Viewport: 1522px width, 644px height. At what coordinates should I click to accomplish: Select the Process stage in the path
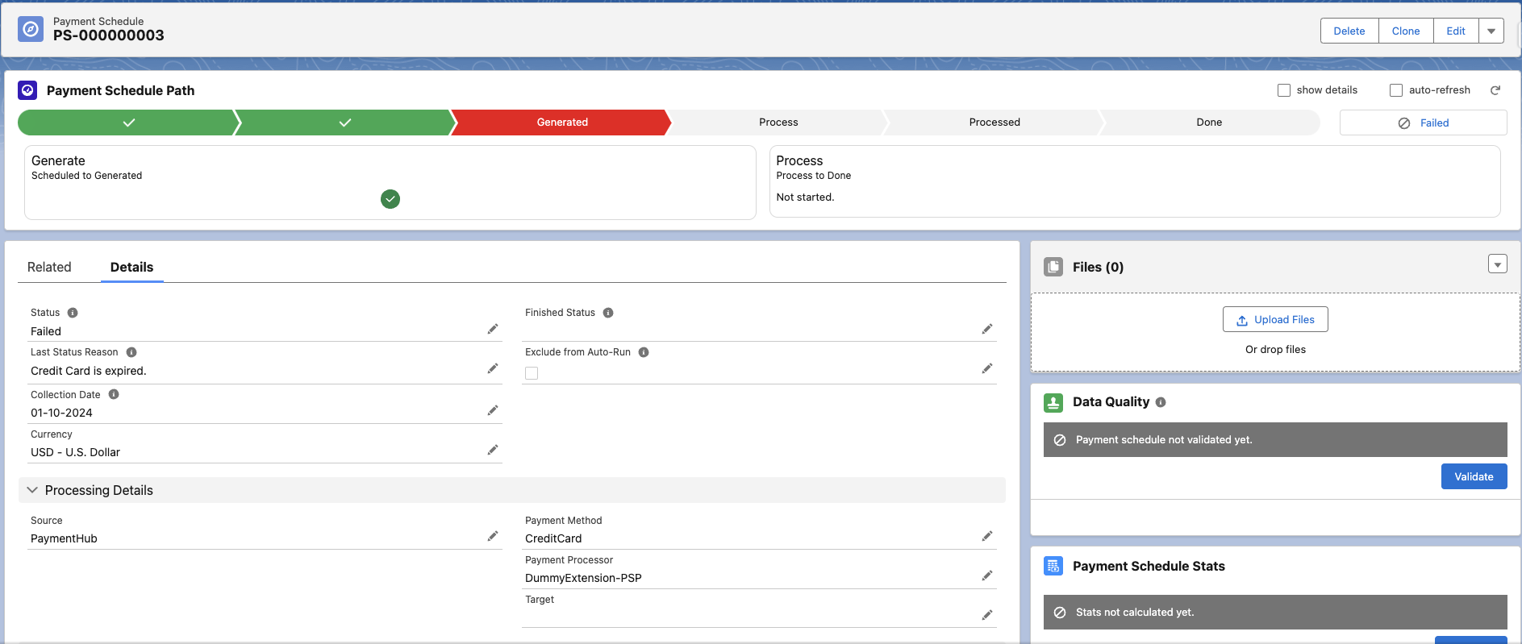778,123
